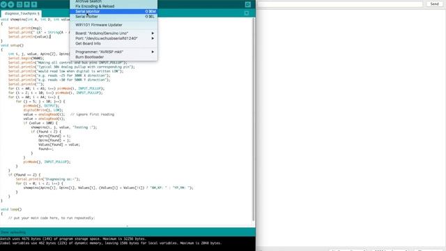Expand the Port submenu
The width and height of the screenshot is (446, 251).
[114, 38]
